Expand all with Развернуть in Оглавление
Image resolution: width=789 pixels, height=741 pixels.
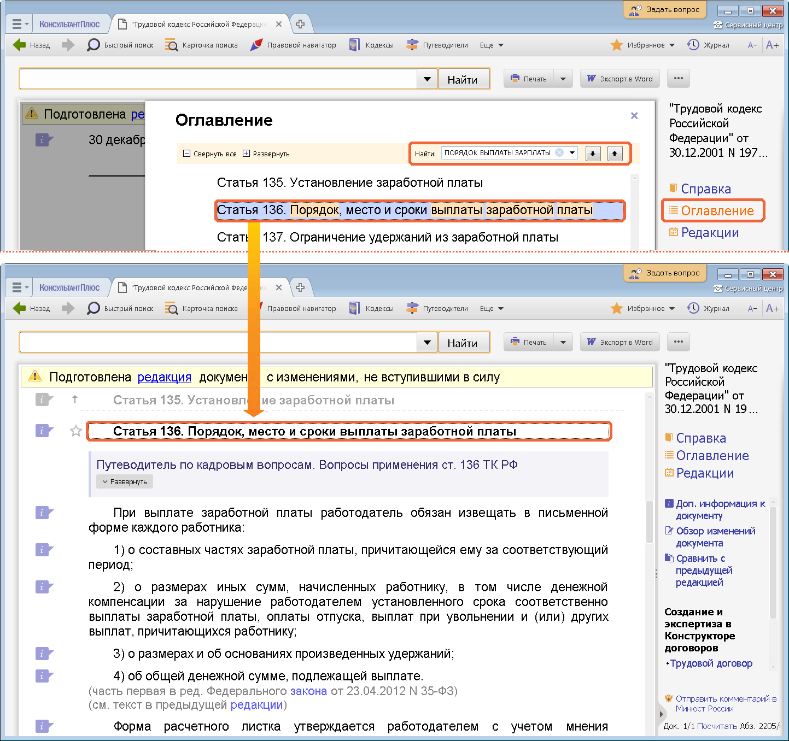(x=266, y=154)
